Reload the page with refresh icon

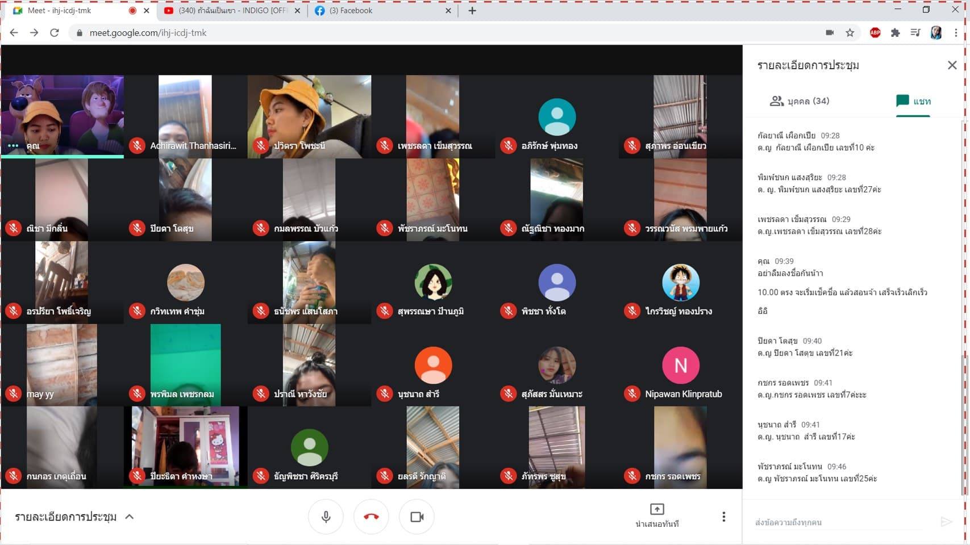(55, 33)
